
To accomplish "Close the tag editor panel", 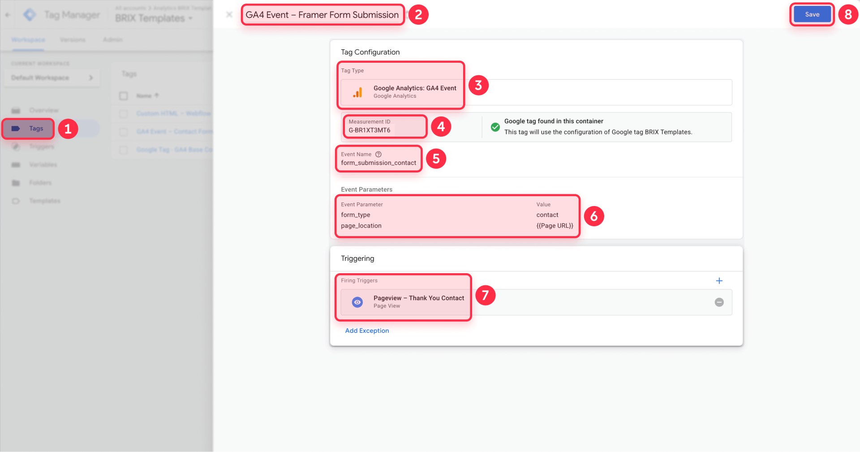I will point(229,15).
